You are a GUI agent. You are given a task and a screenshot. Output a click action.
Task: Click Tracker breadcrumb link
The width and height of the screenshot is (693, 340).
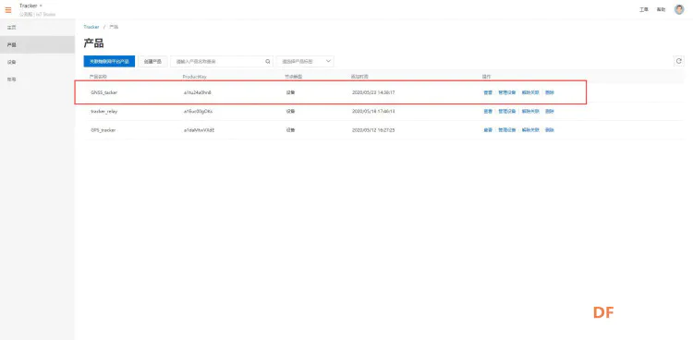pos(91,27)
